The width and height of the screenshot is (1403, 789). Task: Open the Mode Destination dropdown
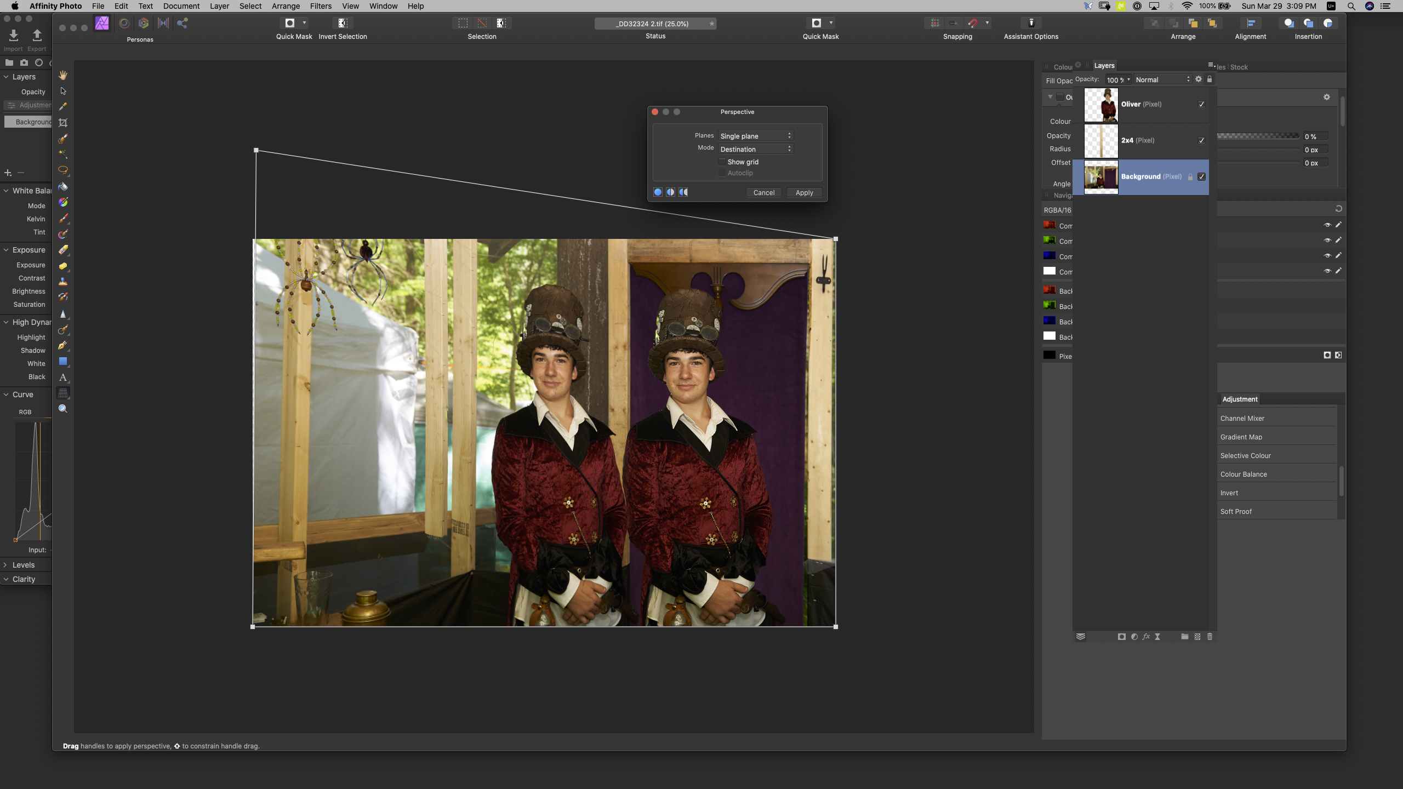pyautogui.click(x=755, y=149)
